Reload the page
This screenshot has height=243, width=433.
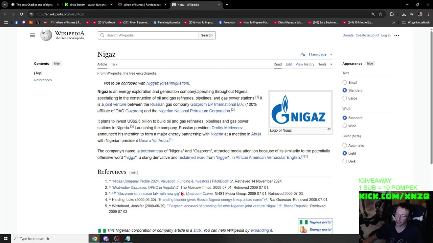pyautogui.click(x=21, y=14)
